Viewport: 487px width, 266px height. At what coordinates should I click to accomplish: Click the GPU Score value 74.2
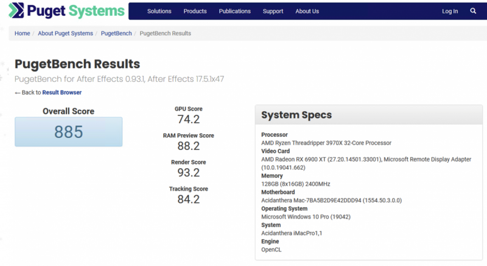click(189, 120)
